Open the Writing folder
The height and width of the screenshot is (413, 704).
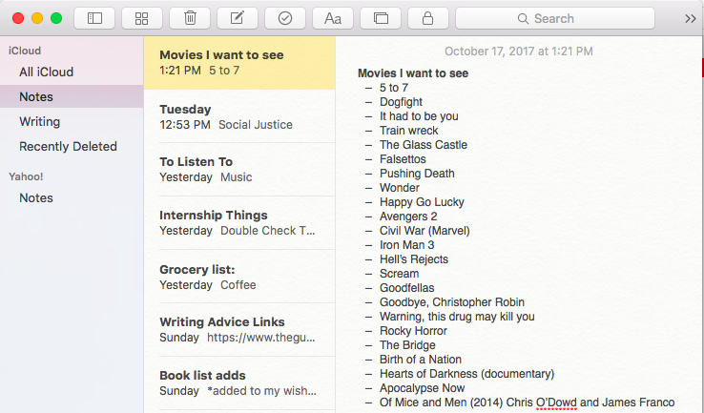pyautogui.click(x=72, y=122)
